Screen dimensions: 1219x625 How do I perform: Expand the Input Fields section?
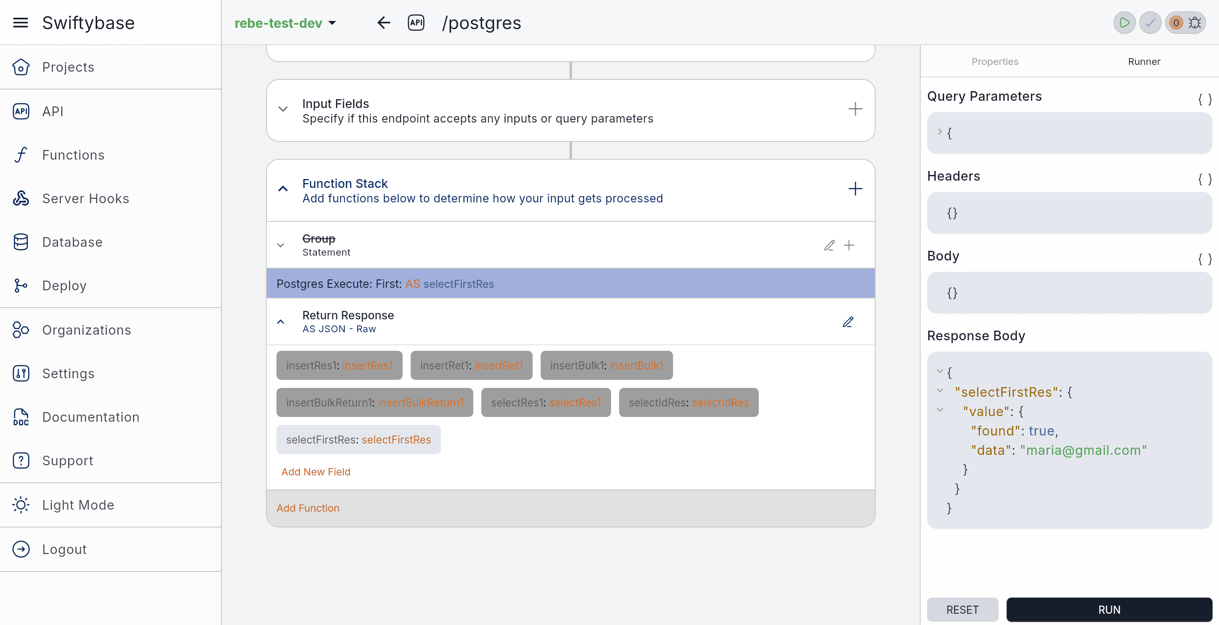click(x=283, y=109)
